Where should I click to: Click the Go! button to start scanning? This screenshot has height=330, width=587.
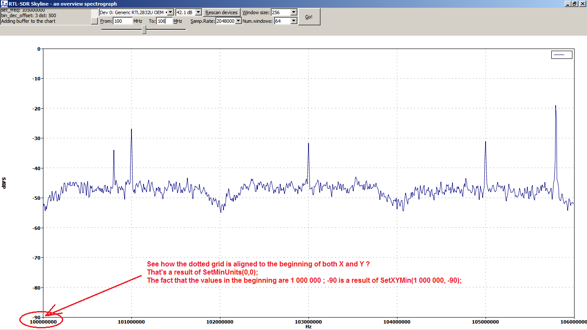pyautogui.click(x=309, y=17)
